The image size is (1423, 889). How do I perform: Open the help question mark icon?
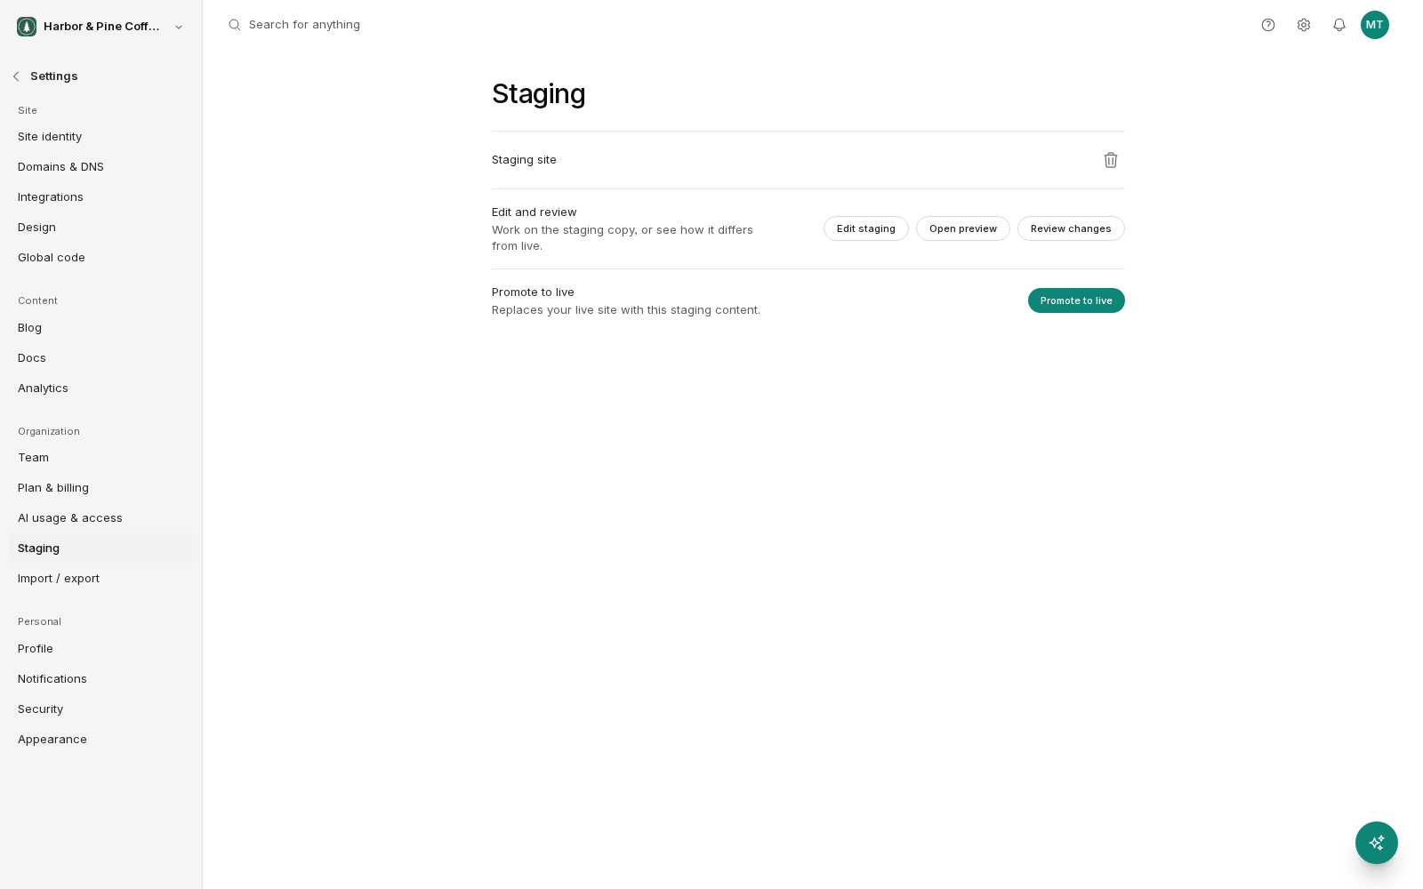point(1268,25)
